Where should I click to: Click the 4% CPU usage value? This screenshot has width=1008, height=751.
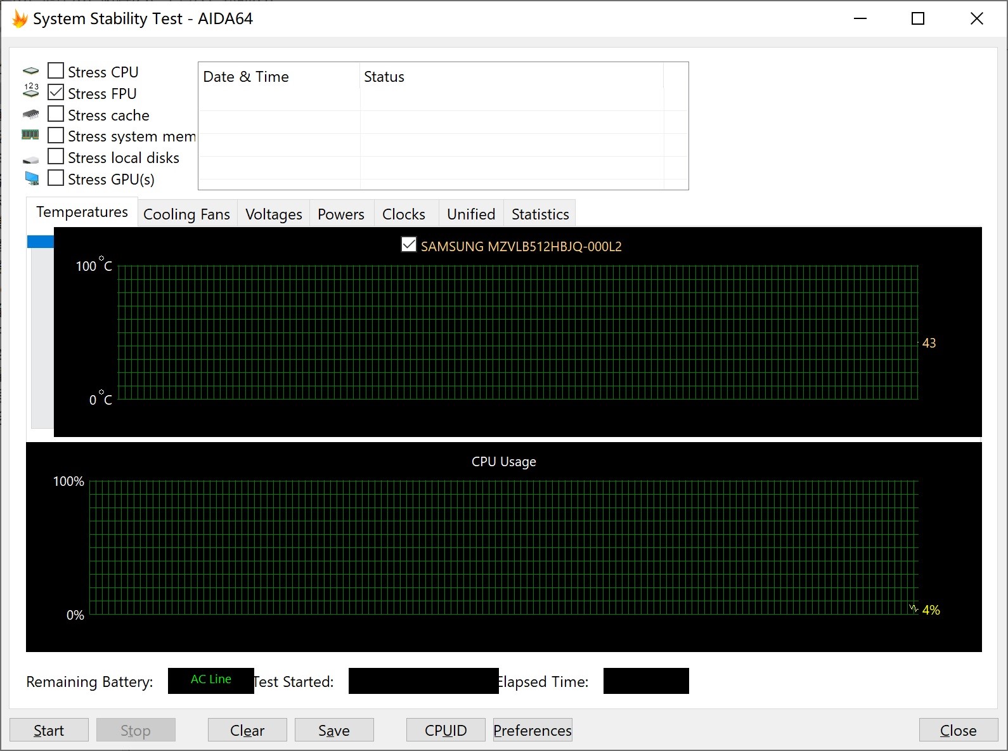931,610
